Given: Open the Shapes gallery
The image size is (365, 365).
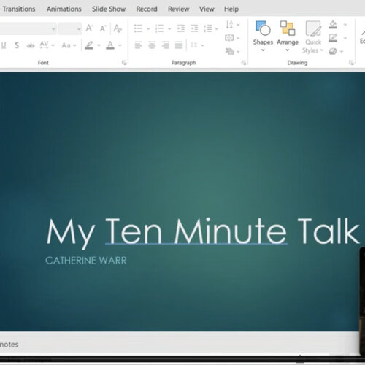Looking at the screenshot, I should click(263, 36).
